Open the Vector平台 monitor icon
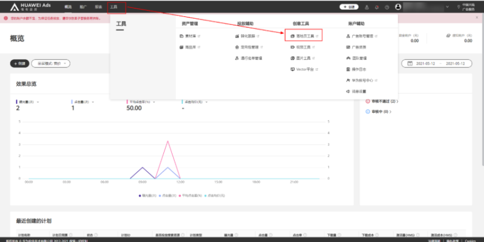484x242 pixels. 292,69
